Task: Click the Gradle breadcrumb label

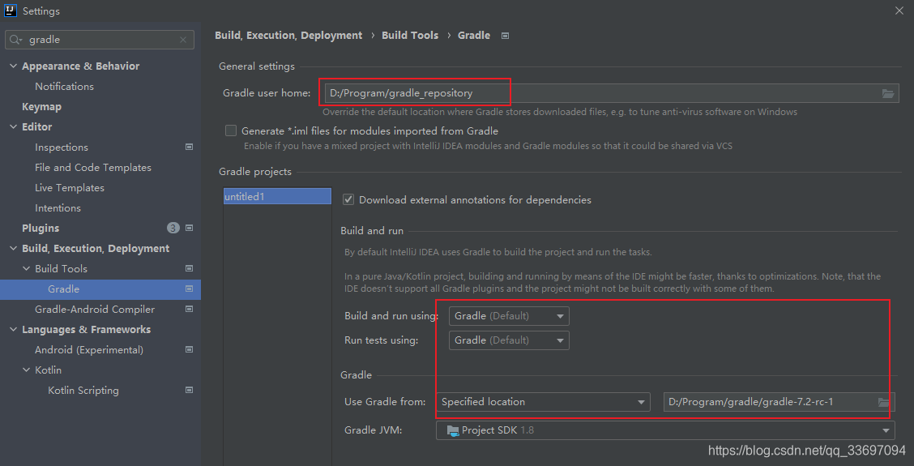Action: [x=474, y=36]
